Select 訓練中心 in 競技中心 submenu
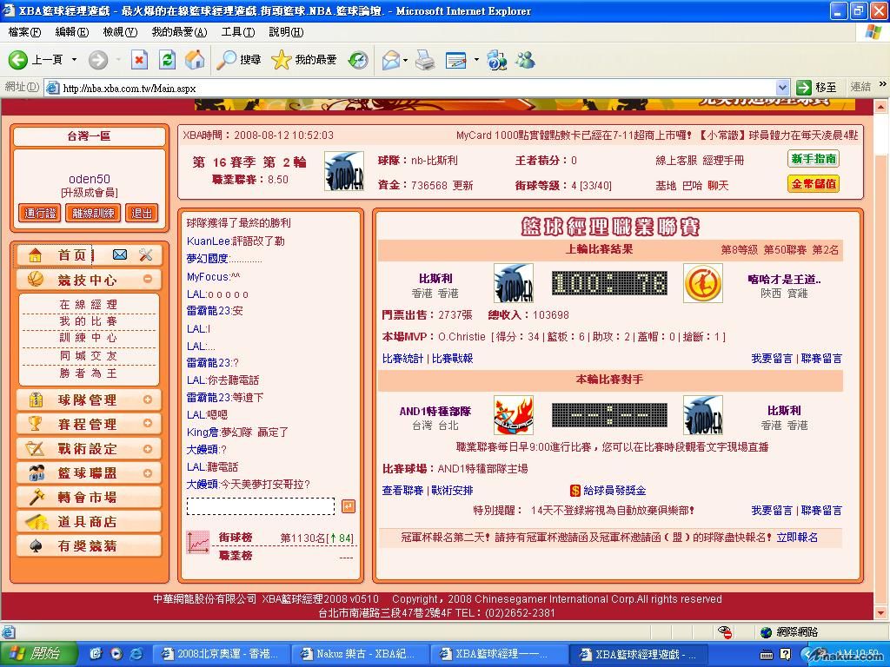Screen dimensions: 890x667 pyautogui.click(x=89, y=338)
